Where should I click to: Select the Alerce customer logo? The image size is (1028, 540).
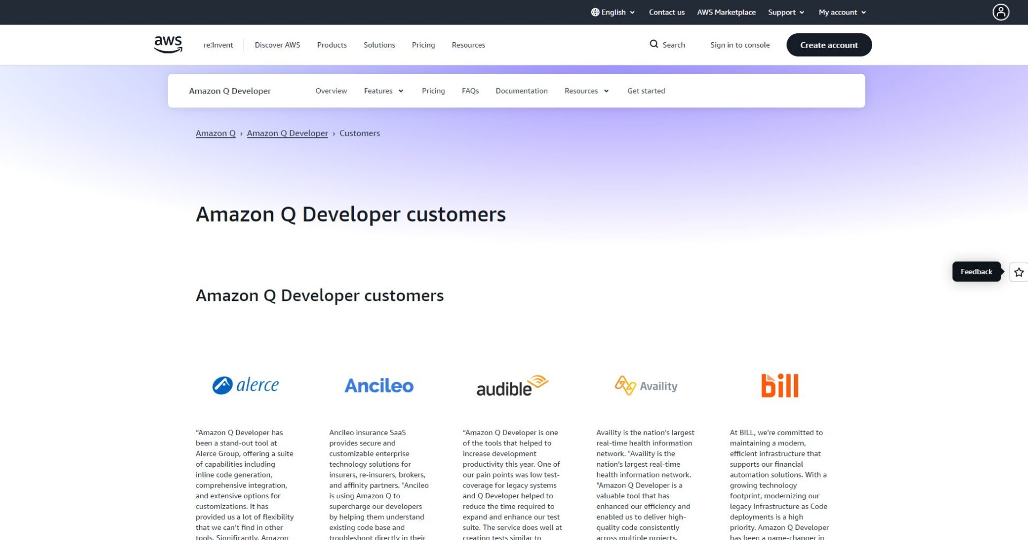pos(246,385)
